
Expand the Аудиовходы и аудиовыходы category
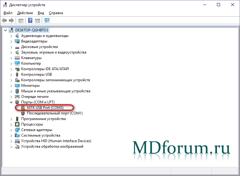11,36
